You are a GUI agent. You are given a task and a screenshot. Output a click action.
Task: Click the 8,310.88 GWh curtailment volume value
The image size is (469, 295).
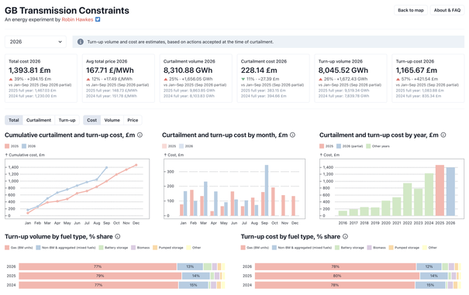[x=188, y=70]
